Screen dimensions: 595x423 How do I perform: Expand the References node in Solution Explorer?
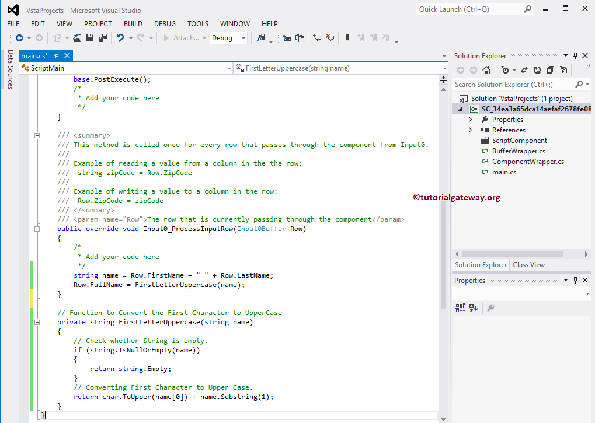pyautogui.click(x=470, y=130)
